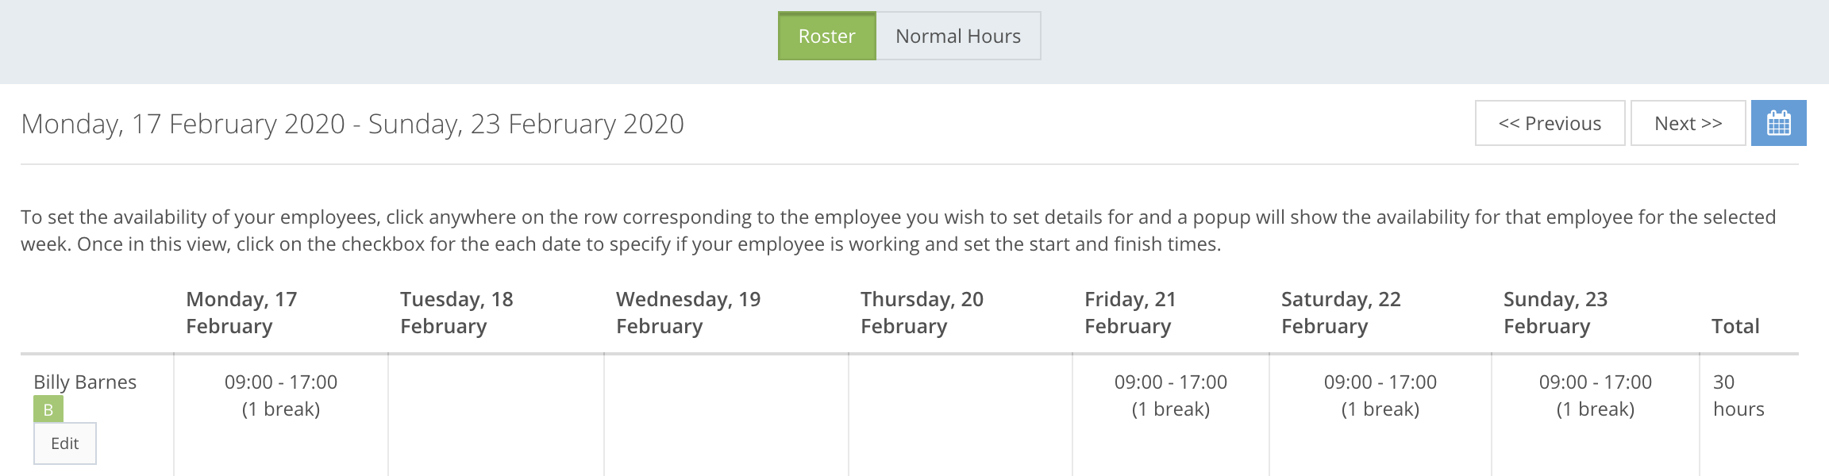Select the Monday, 17 February column header

click(241, 312)
